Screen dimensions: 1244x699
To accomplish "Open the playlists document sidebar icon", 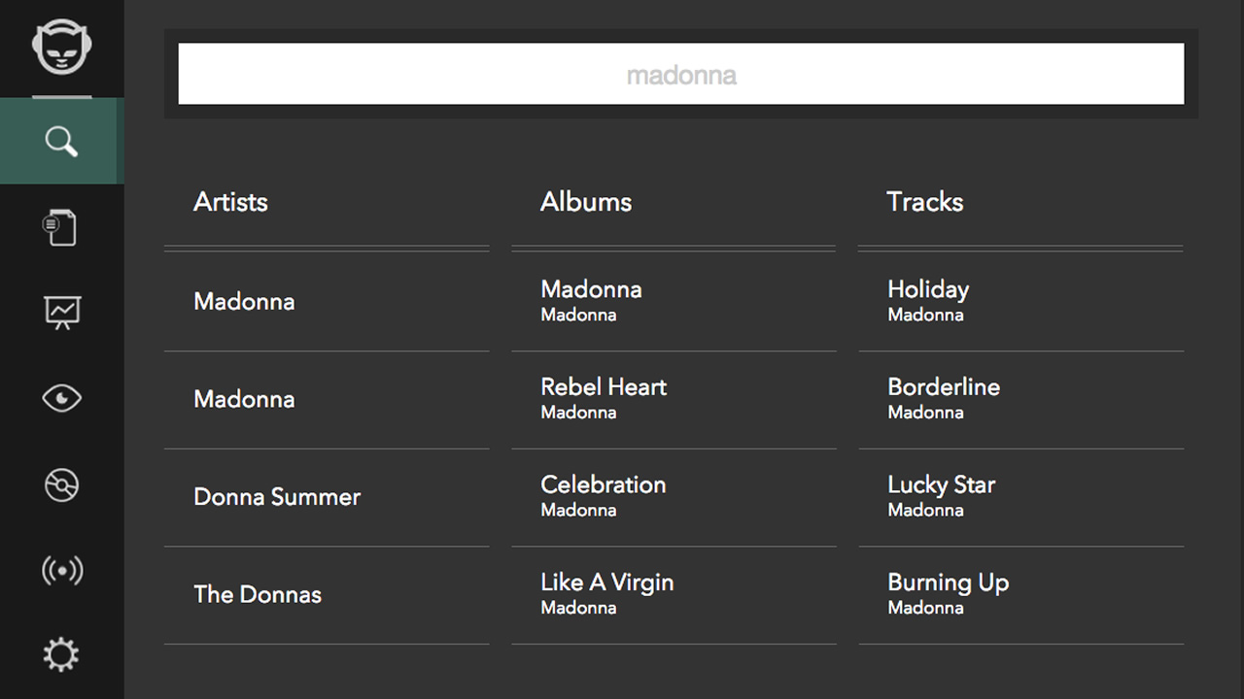I will [61, 228].
